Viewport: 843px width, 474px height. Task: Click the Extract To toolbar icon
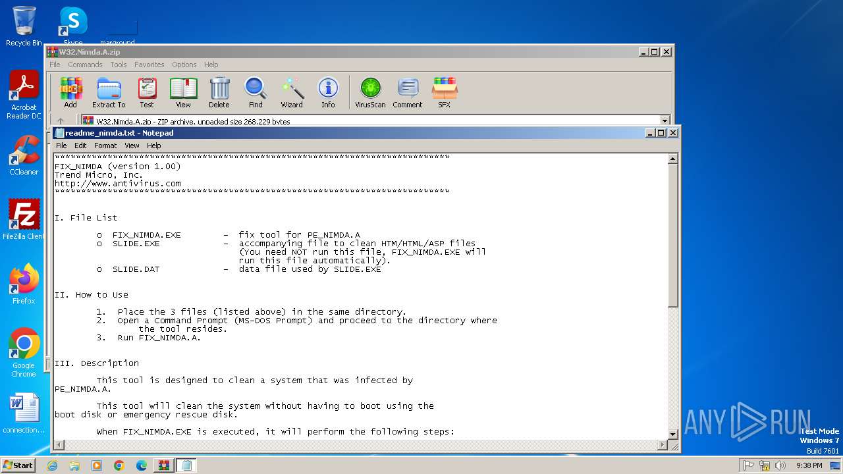[x=109, y=92]
